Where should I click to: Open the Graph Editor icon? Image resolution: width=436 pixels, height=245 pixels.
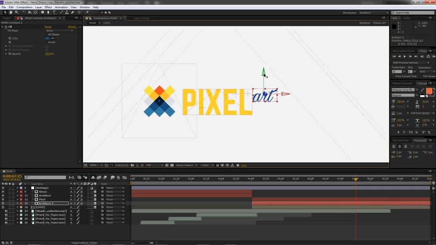click(x=124, y=177)
